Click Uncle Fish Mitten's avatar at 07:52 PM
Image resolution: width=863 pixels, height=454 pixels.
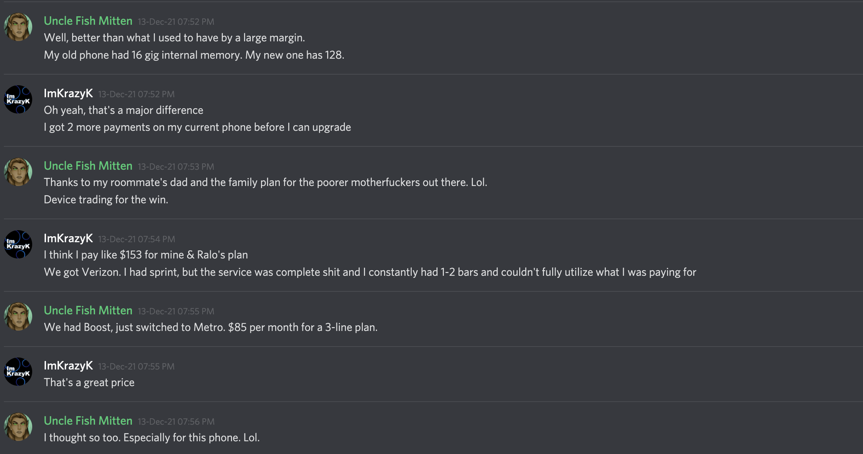(x=18, y=27)
